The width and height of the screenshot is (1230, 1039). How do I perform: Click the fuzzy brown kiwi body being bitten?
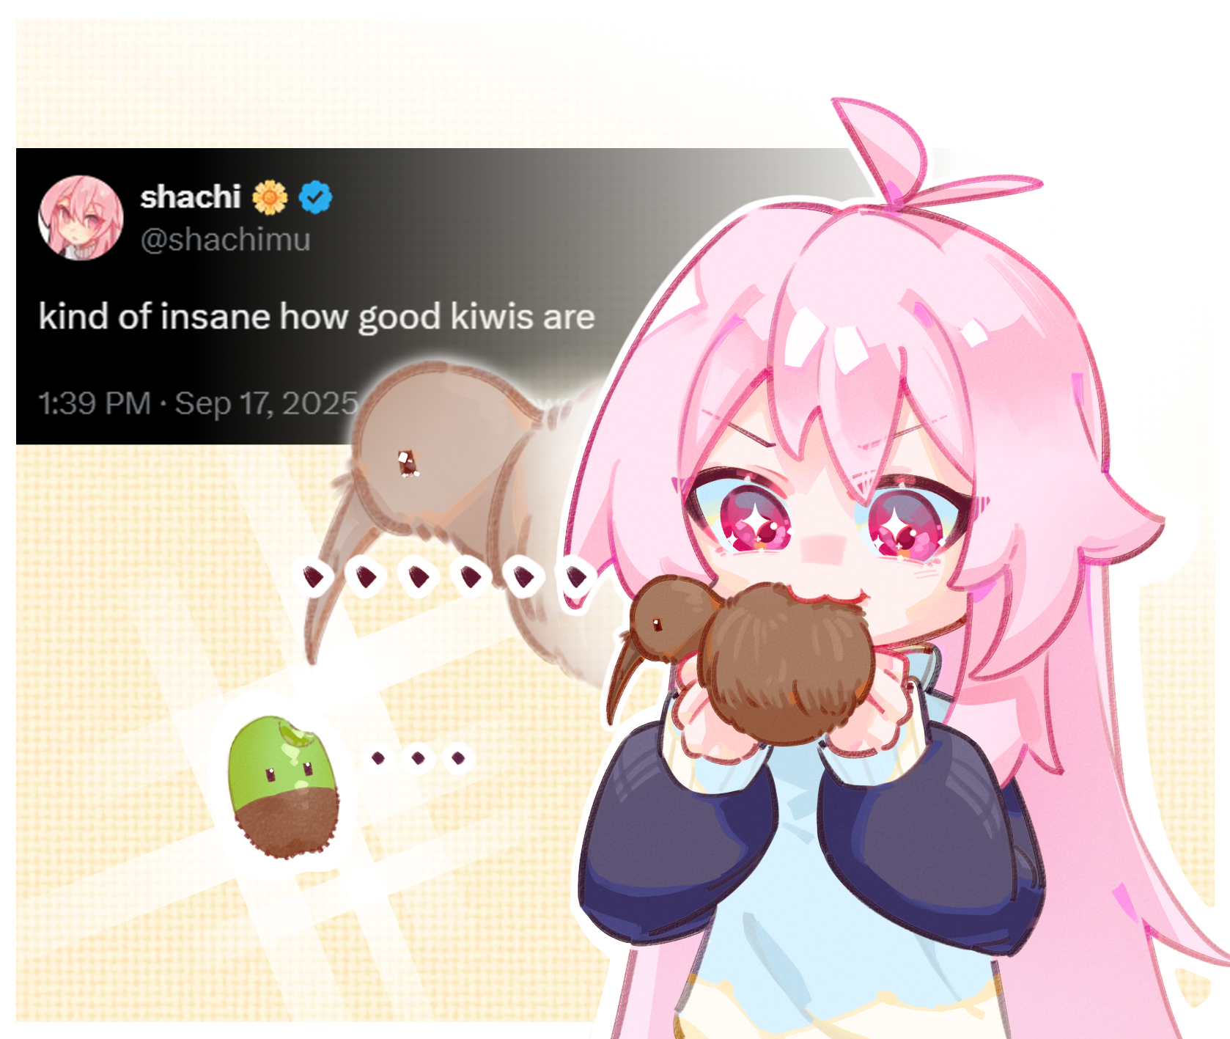click(x=784, y=664)
